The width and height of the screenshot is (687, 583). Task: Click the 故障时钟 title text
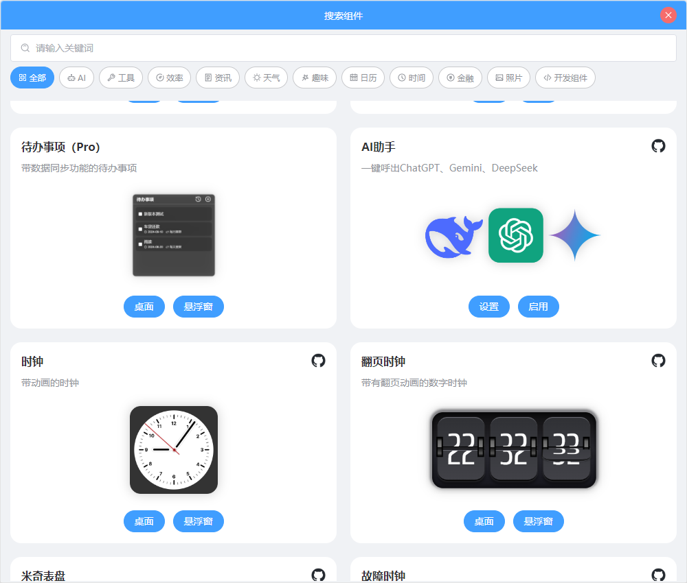coord(383,576)
